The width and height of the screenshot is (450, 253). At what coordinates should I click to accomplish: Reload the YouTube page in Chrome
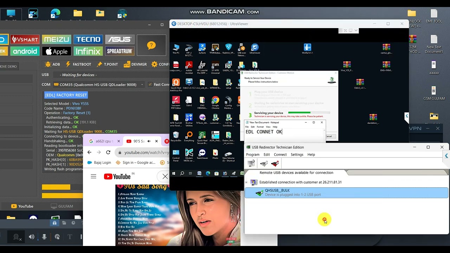[108, 152]
